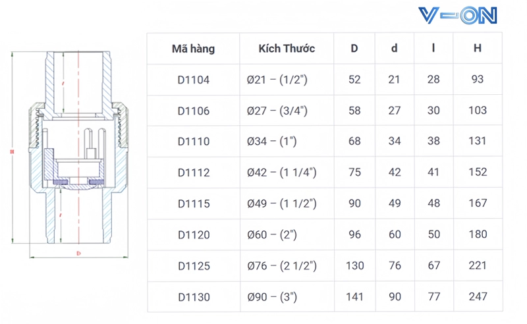Select product code D1104
Screen dimensions: 527x324
click(x=193, y=80)
